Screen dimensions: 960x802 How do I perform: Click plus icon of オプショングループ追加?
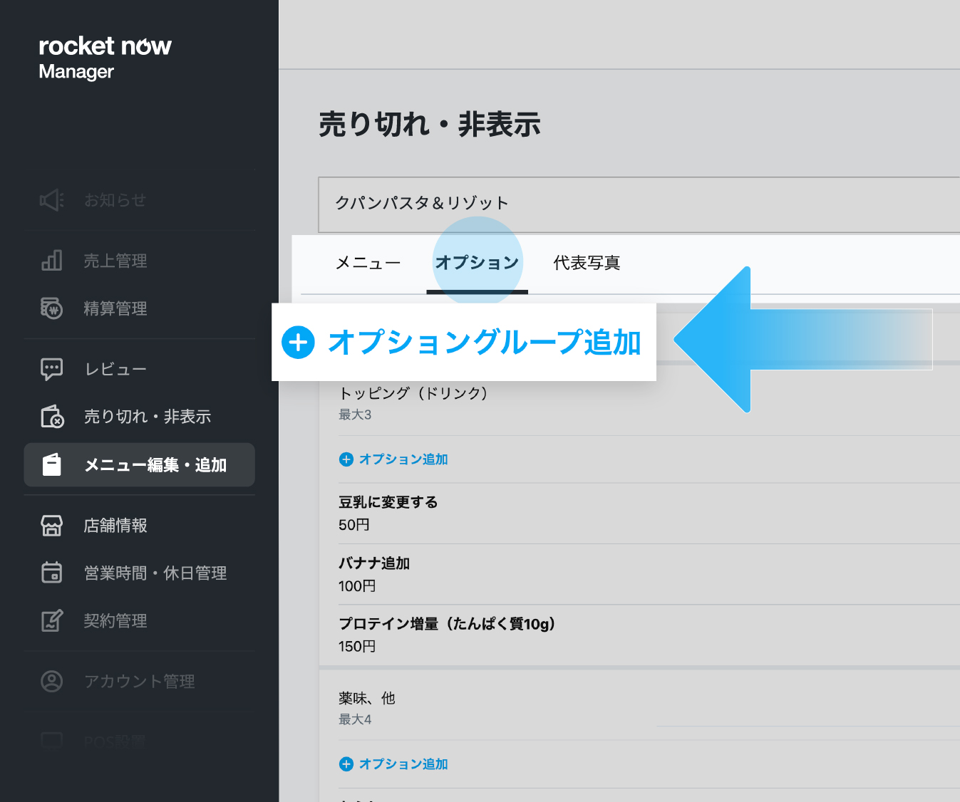tap(298, 343)
